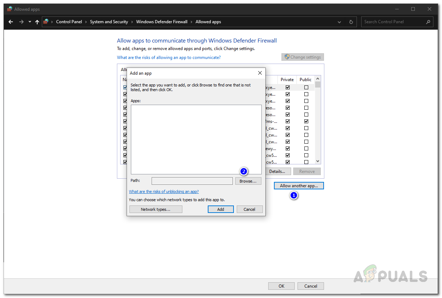Click the Allowed apps title bar icon
The image size is (442, 298).
tap(10, 9)
